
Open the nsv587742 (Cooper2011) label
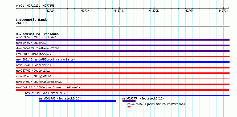coord(34,71)
